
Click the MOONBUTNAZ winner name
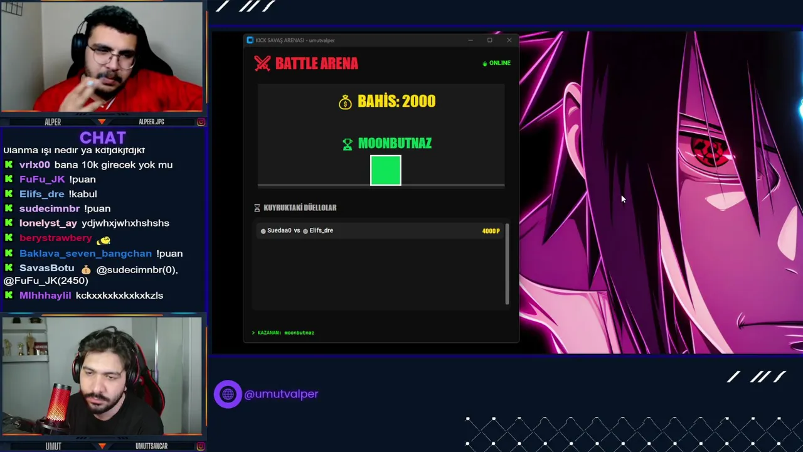[395, 144]
